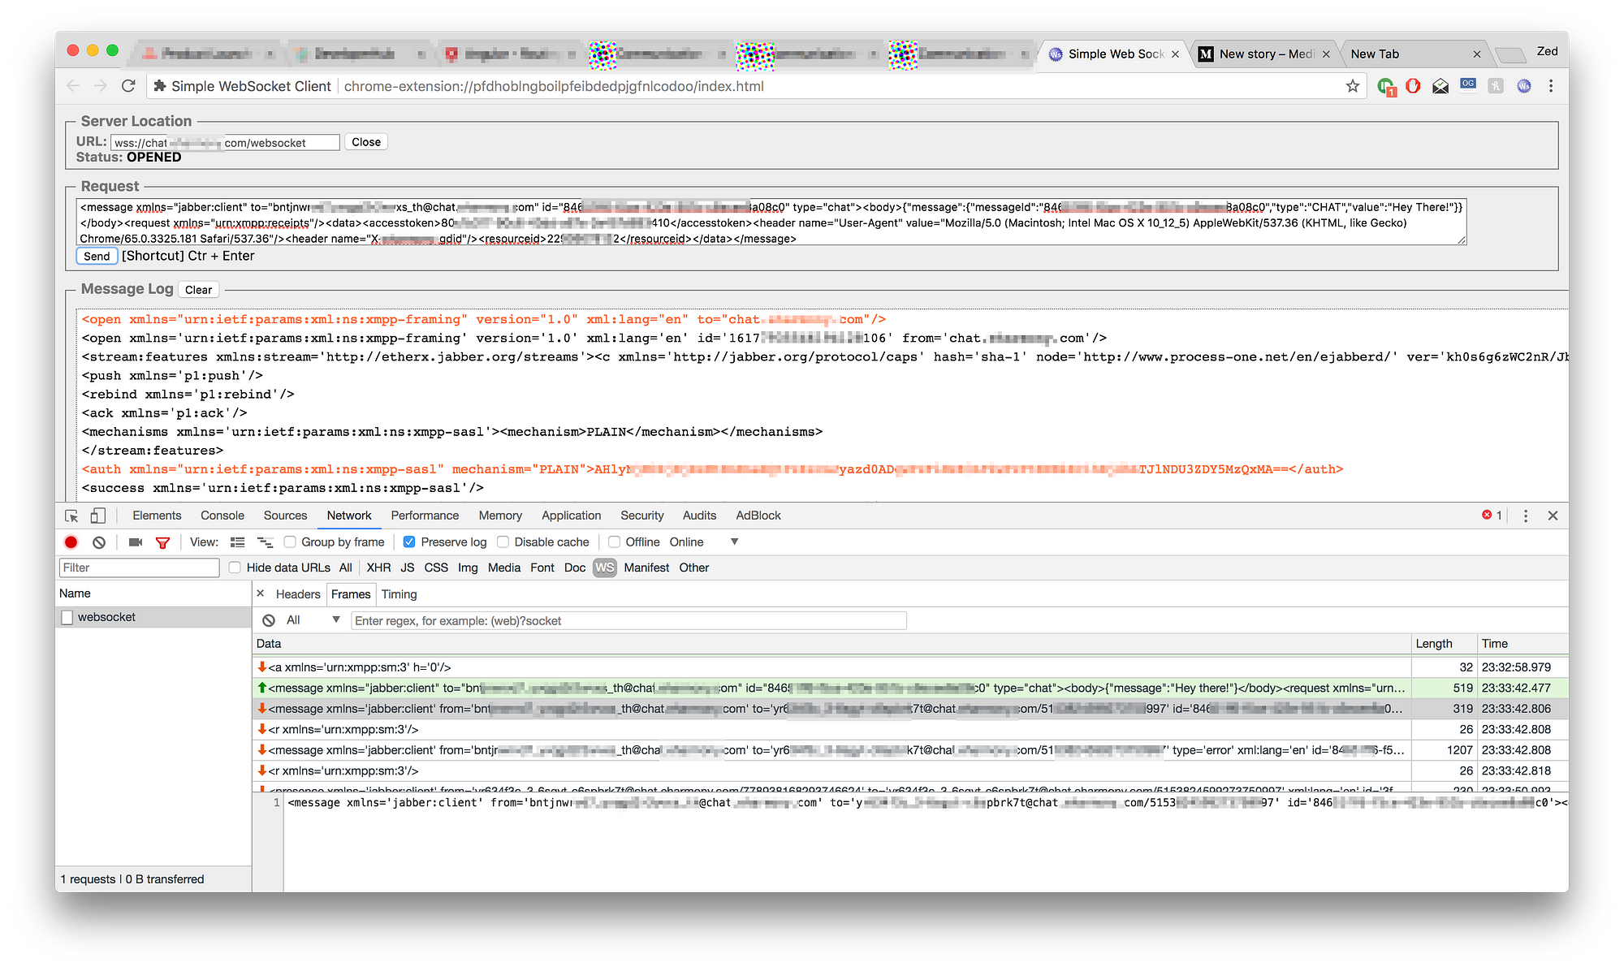Bookmark the page with the star icon
1624x971 pixels.
pos(1352,86)
